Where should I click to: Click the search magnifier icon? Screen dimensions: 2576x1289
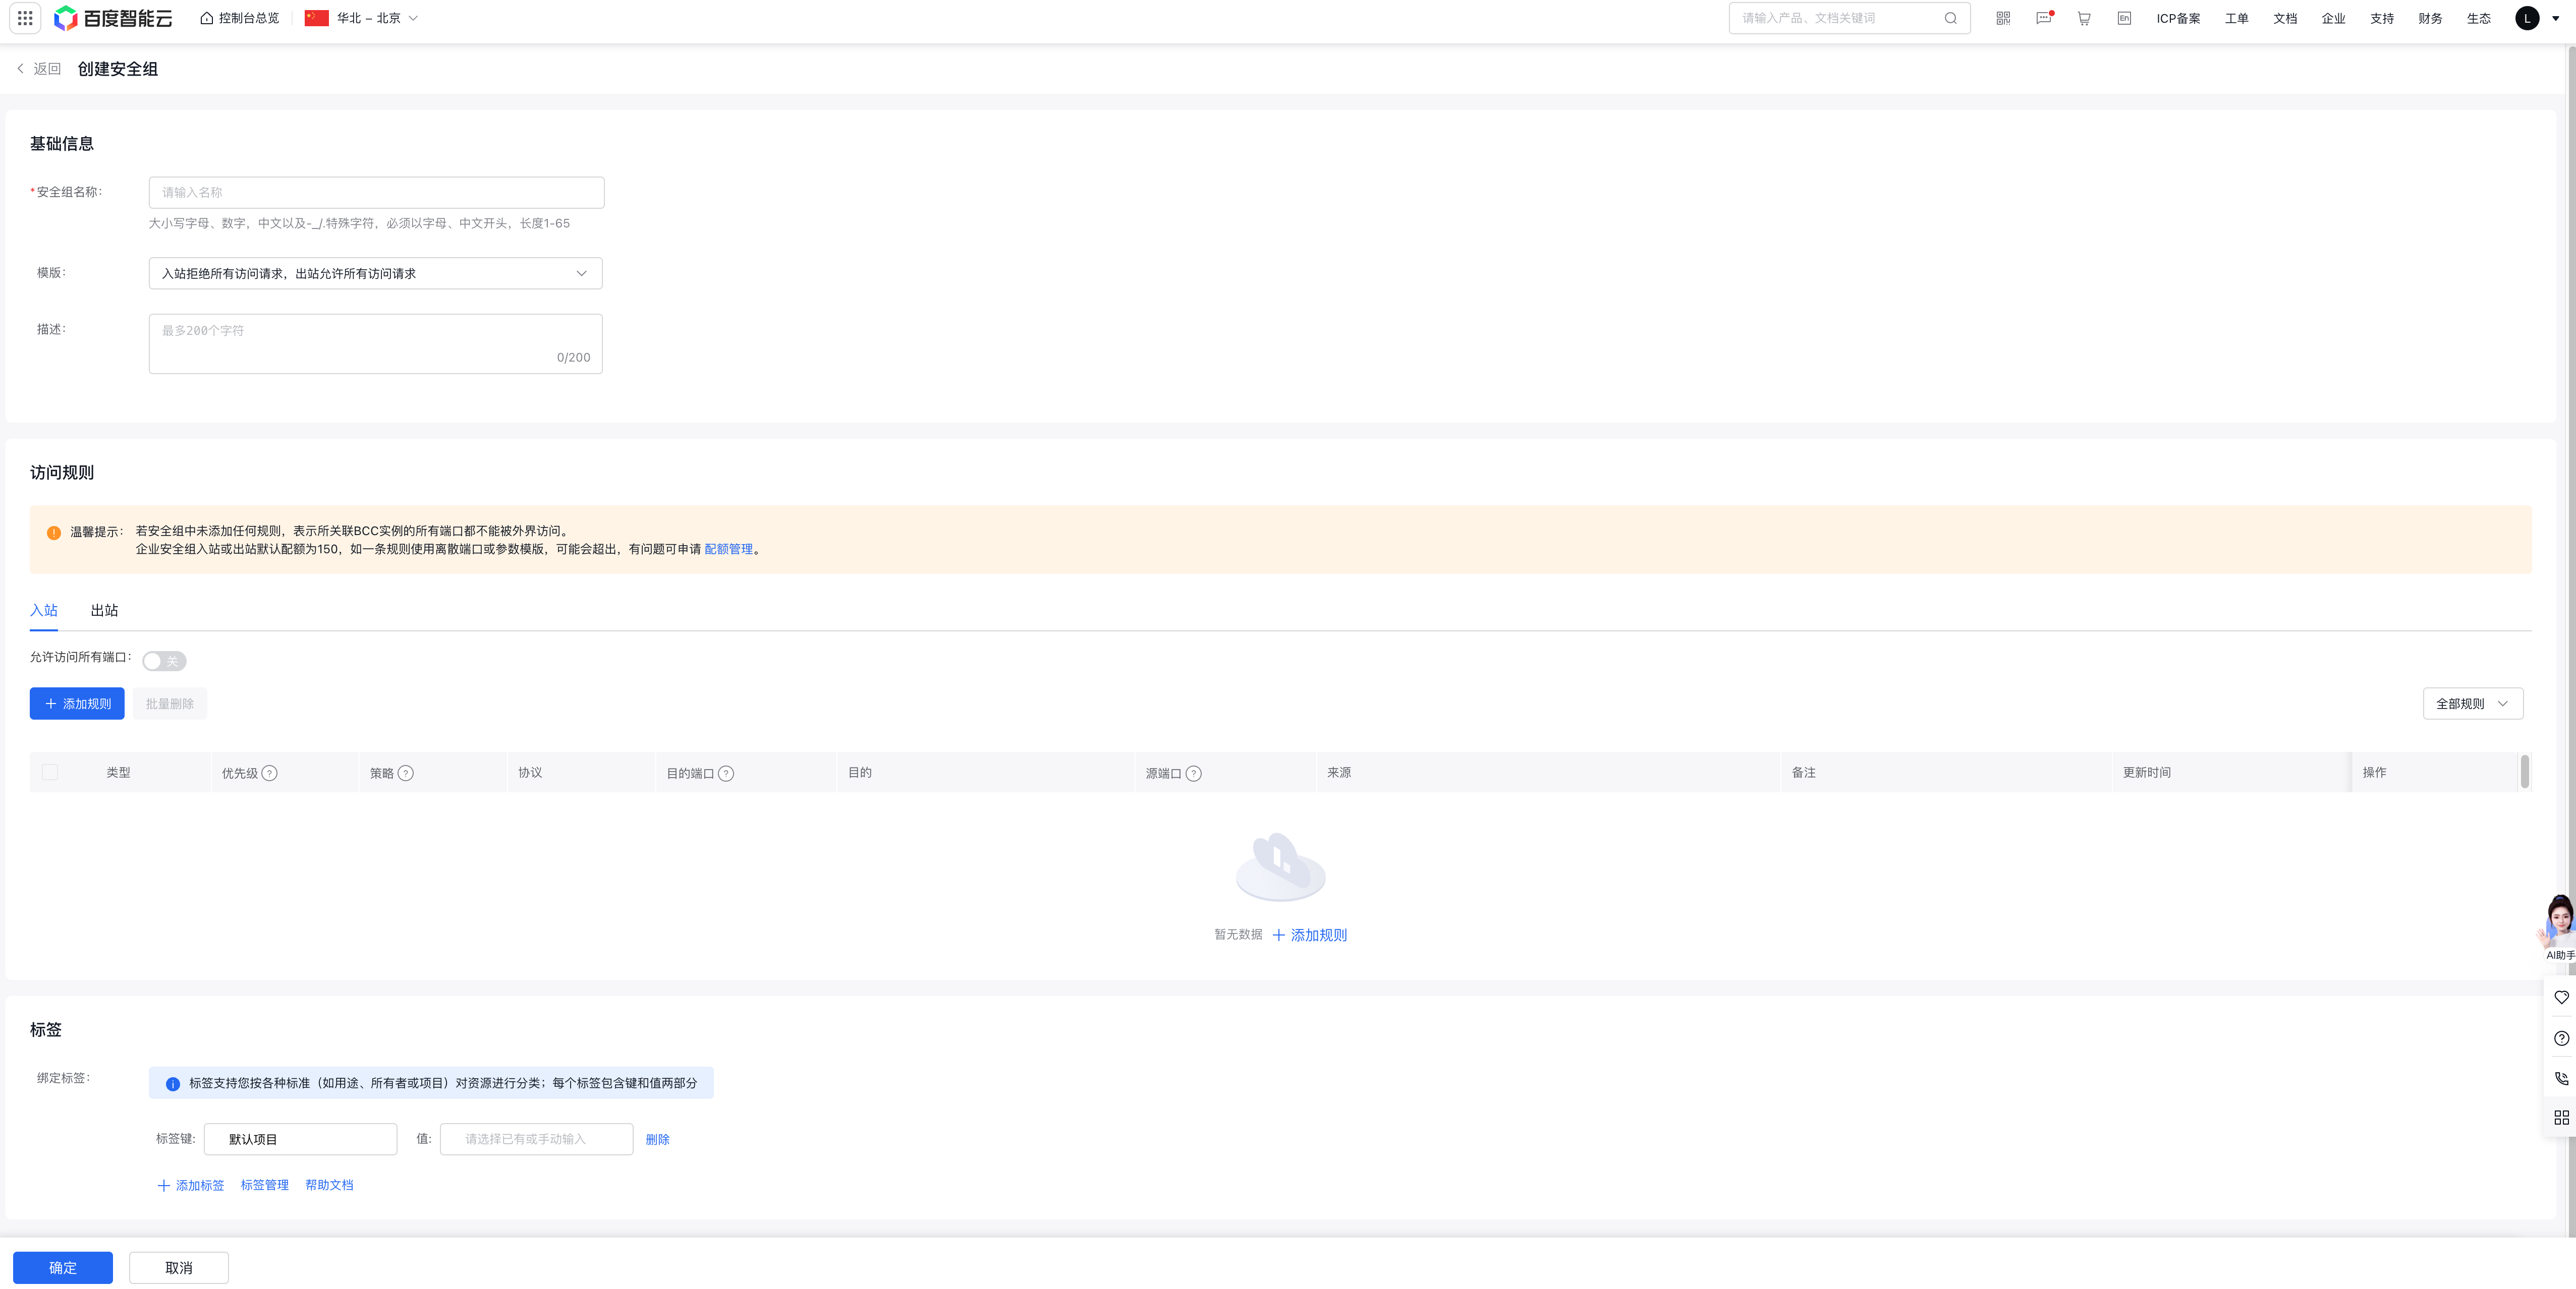pyautogui.click(x=1950, y=18)
